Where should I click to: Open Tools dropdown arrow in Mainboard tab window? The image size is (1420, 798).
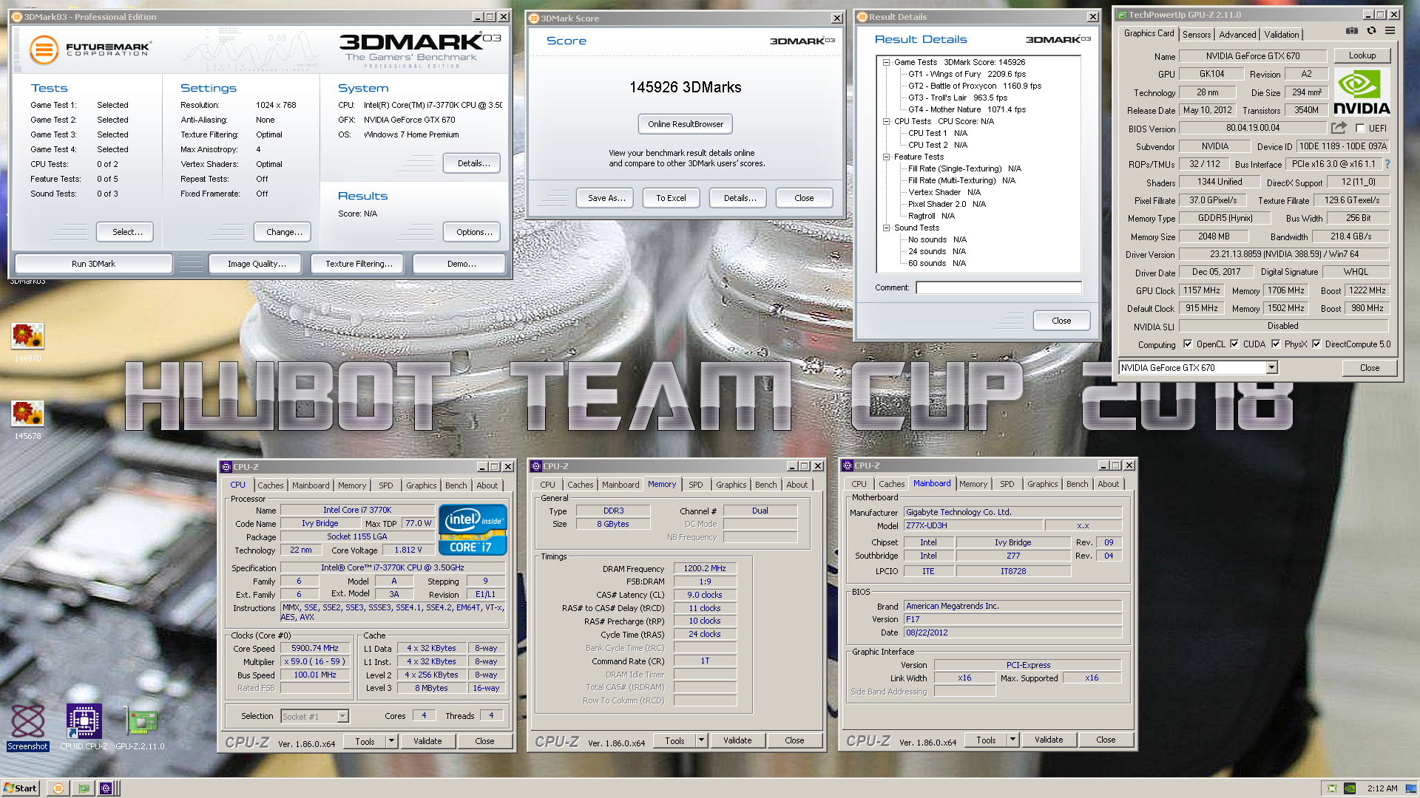coord(1012,740)
